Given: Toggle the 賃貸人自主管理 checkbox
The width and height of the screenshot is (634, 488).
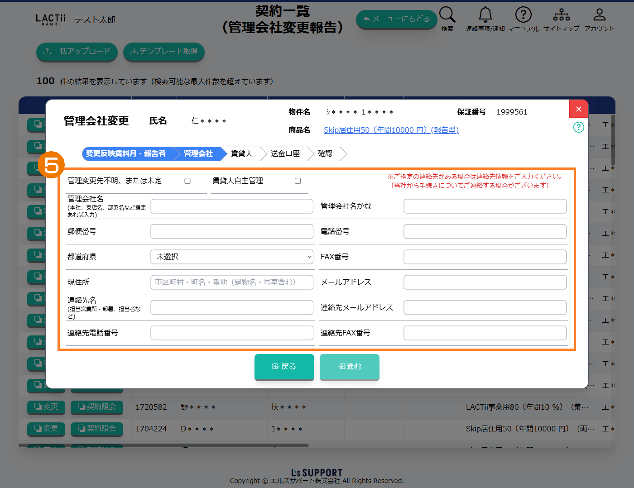Looking at the screenshot, I should click(x=298, y=181).
